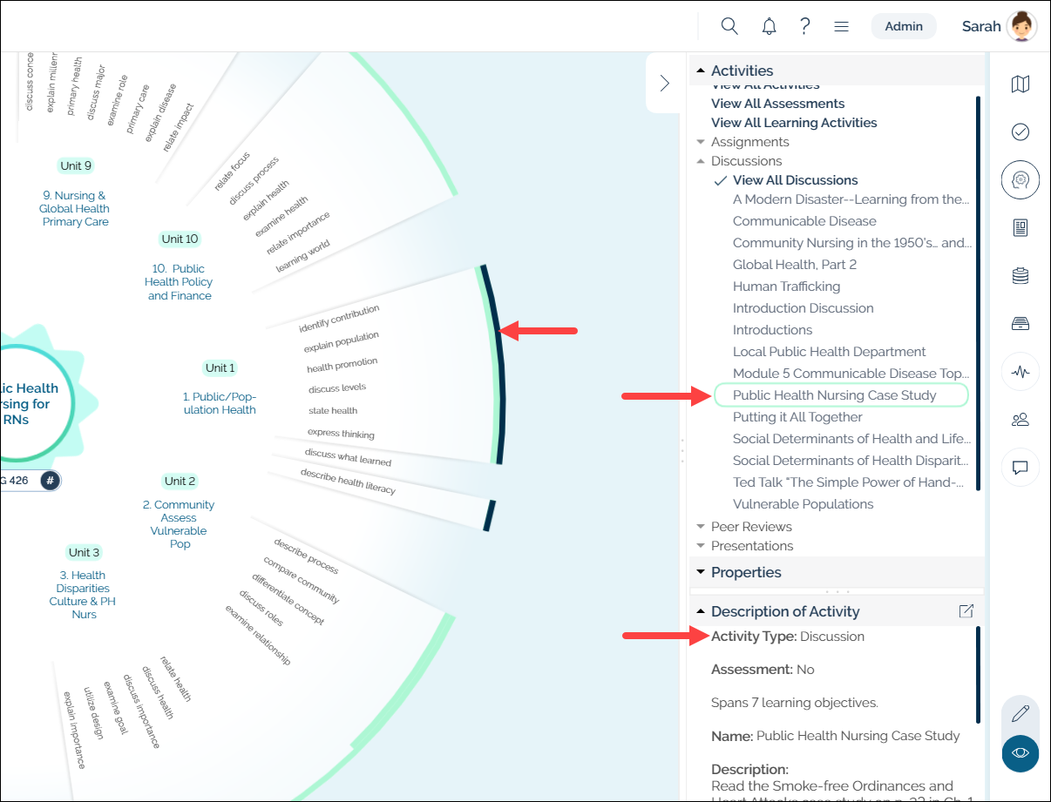
Task: Open the chat bubble sidebar icon
Action: (x=1020, y=468)
